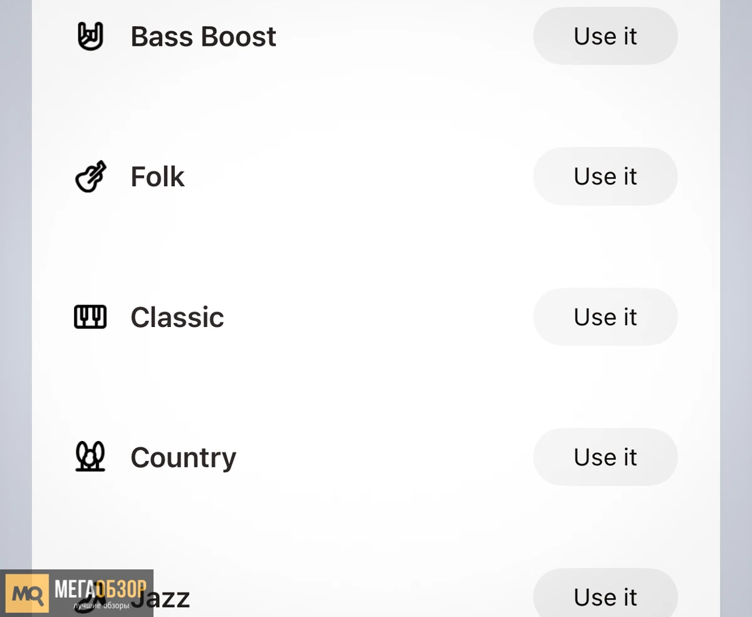
Task: Apply the Bass Boost preset with Use it
Action: pyautogui.click(x=605, y=36)
